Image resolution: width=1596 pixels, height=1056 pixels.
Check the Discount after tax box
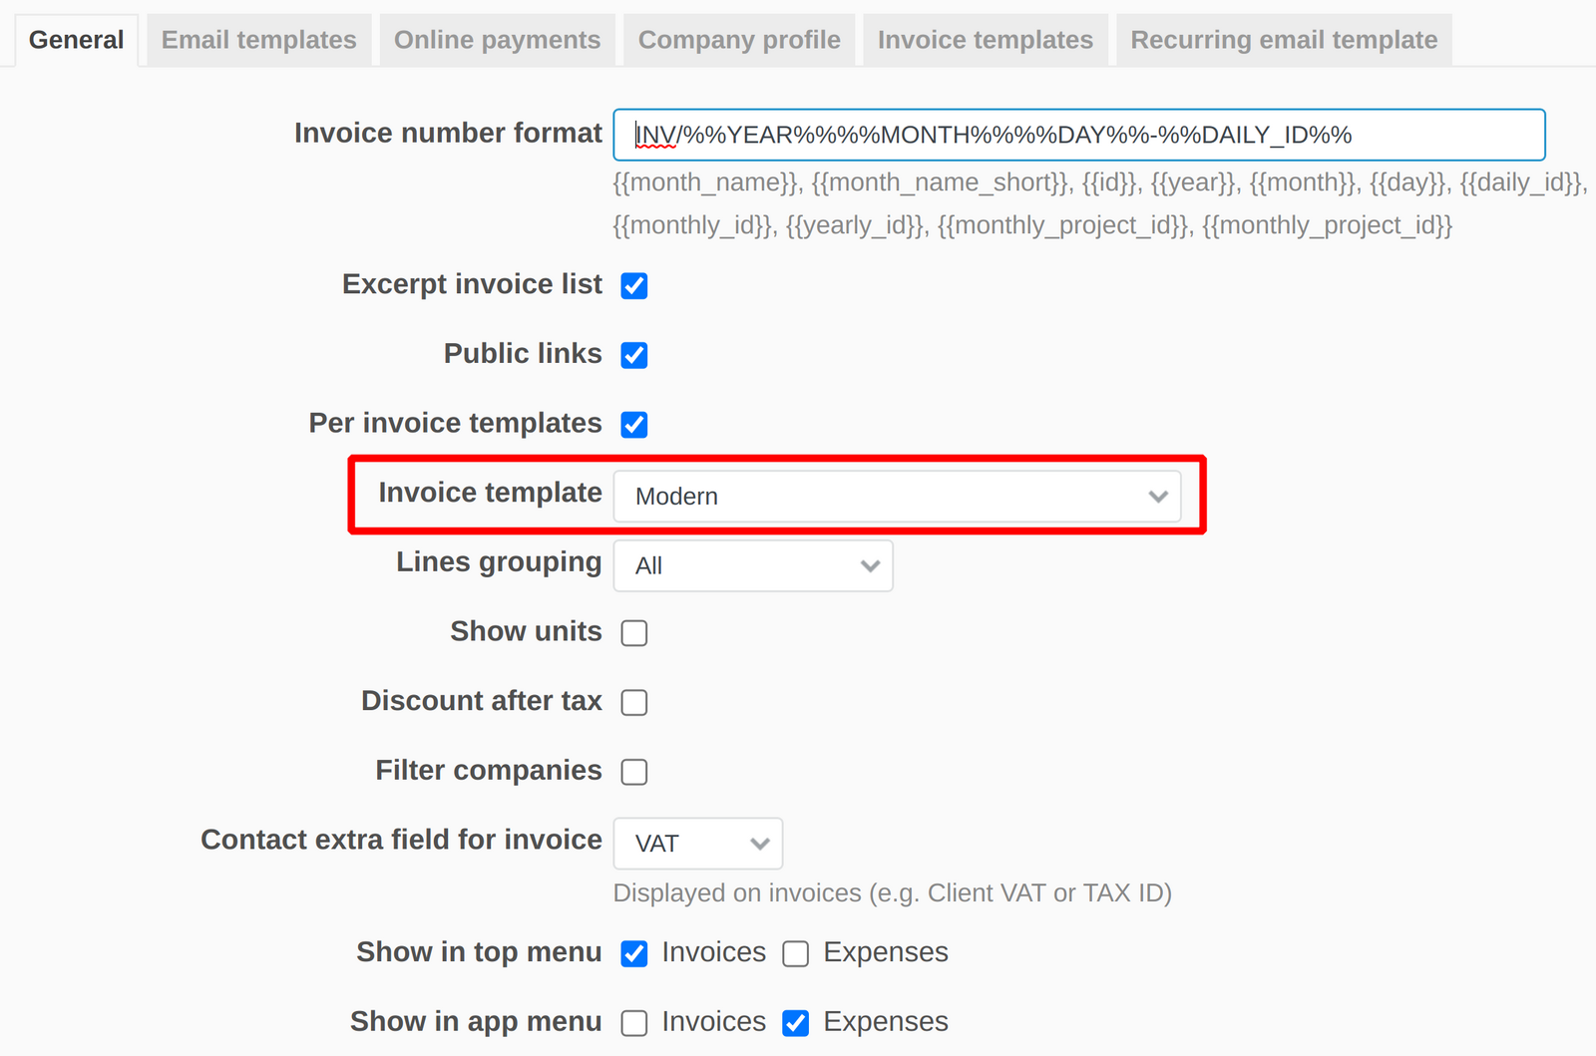pyautogui.click(x=634, y=702)
